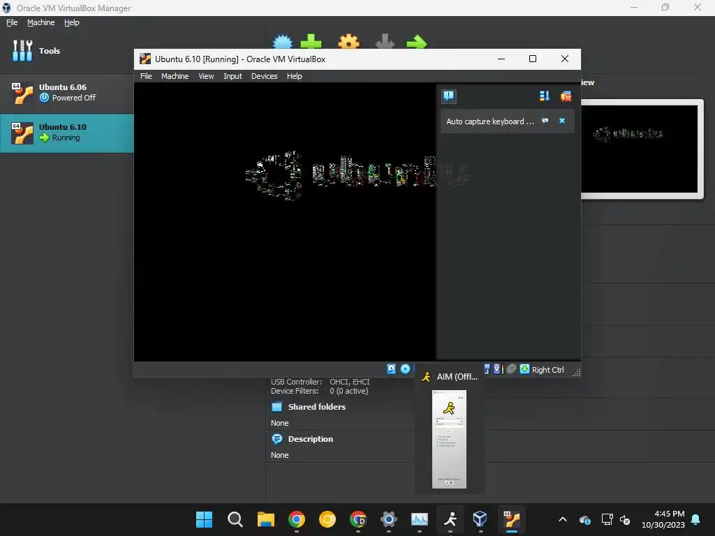The image size is (715, 536).
Task: Open File Explorer from the taskbar
Action: 265,519
